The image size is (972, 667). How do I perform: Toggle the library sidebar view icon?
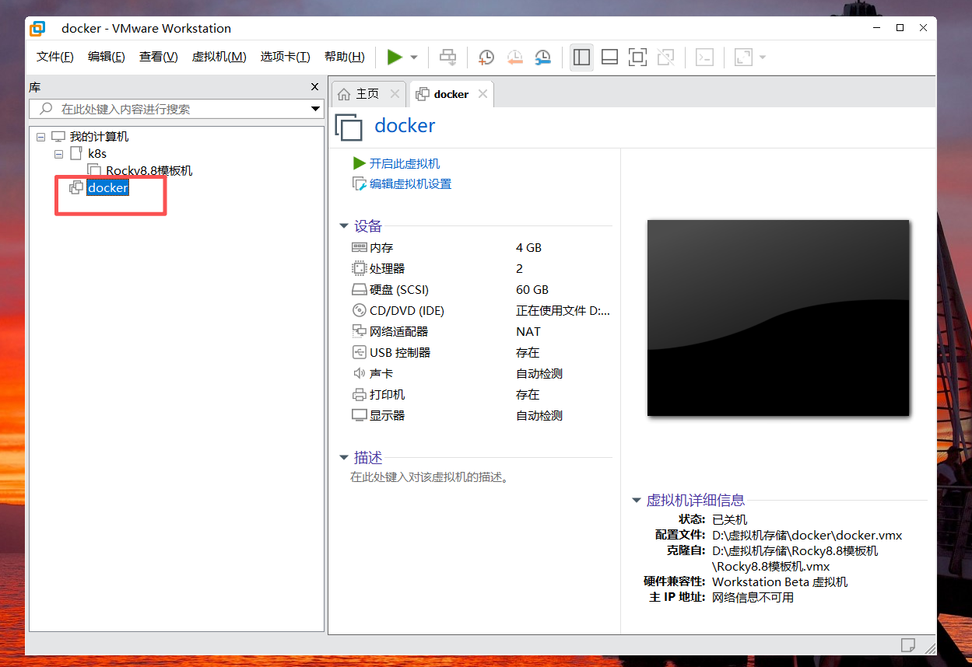tap(581, 57)
